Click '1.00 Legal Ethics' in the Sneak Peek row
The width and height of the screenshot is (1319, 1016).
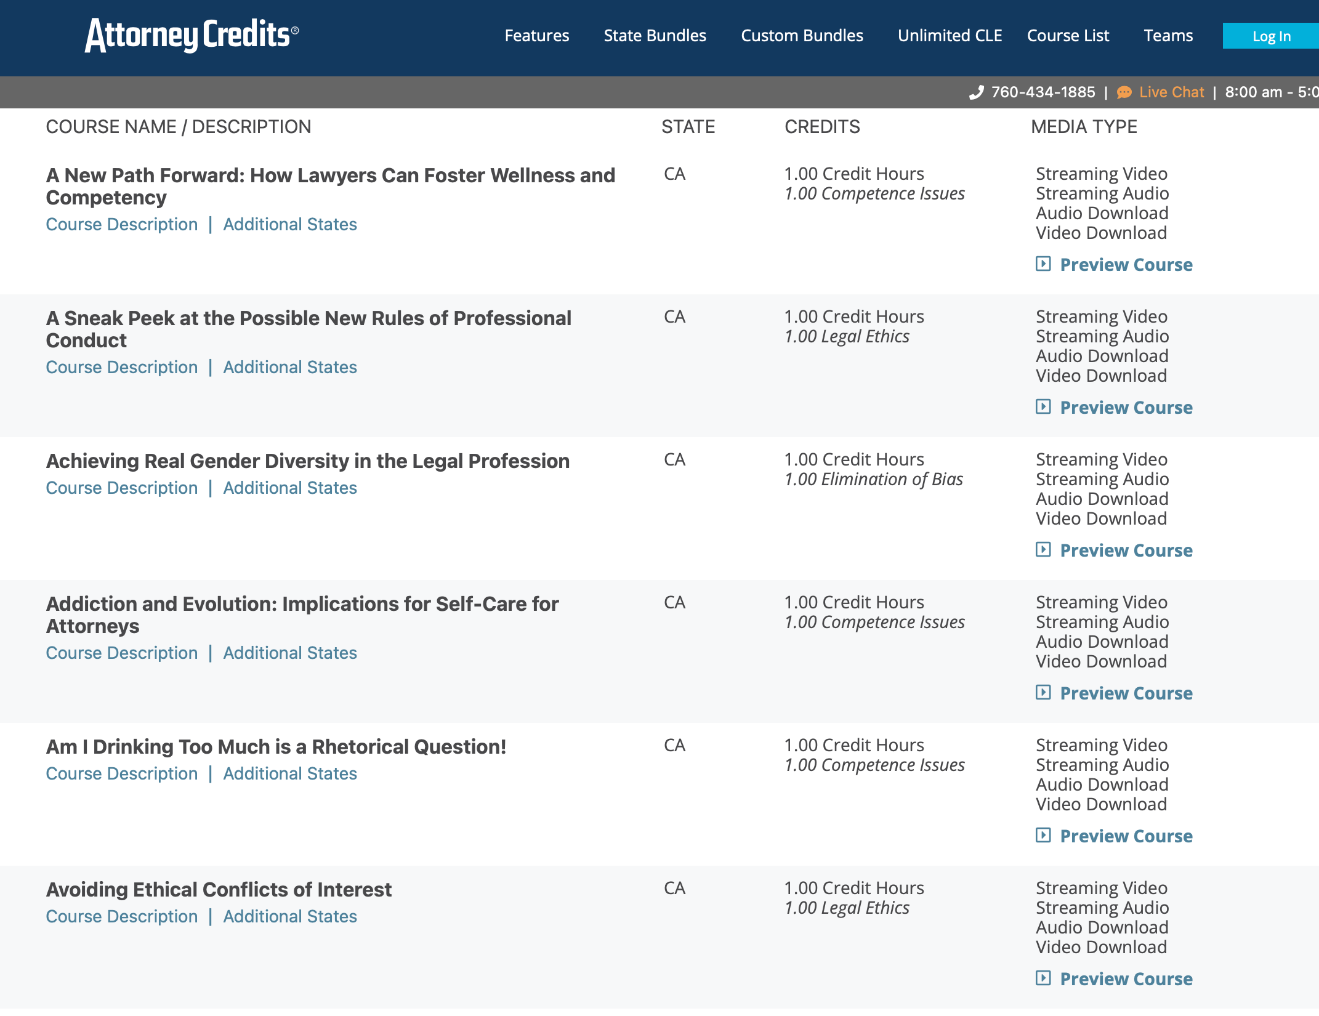(x=847, y=337)
